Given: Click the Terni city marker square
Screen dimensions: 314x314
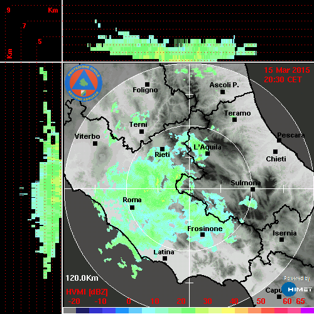Looking at the screenshot, I should click(x=141, y=132).
